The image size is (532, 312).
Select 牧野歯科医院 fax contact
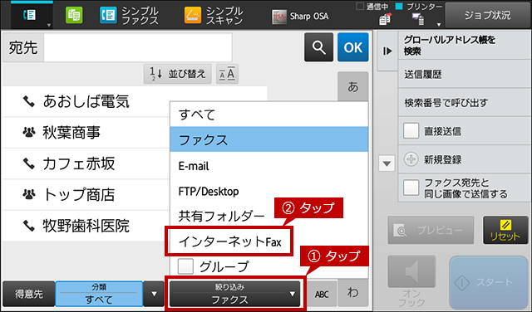tap(86, 226)
